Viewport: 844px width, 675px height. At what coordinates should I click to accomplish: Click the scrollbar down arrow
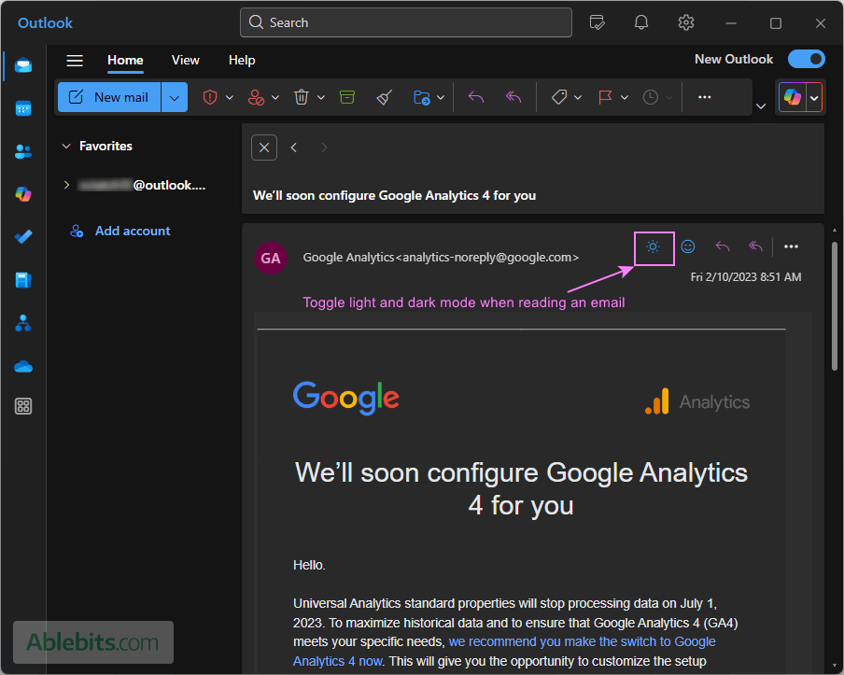[x=835, y=667]
